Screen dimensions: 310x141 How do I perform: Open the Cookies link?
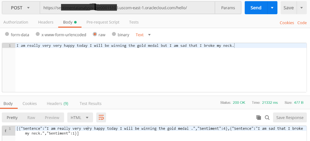tap(287, 23)
